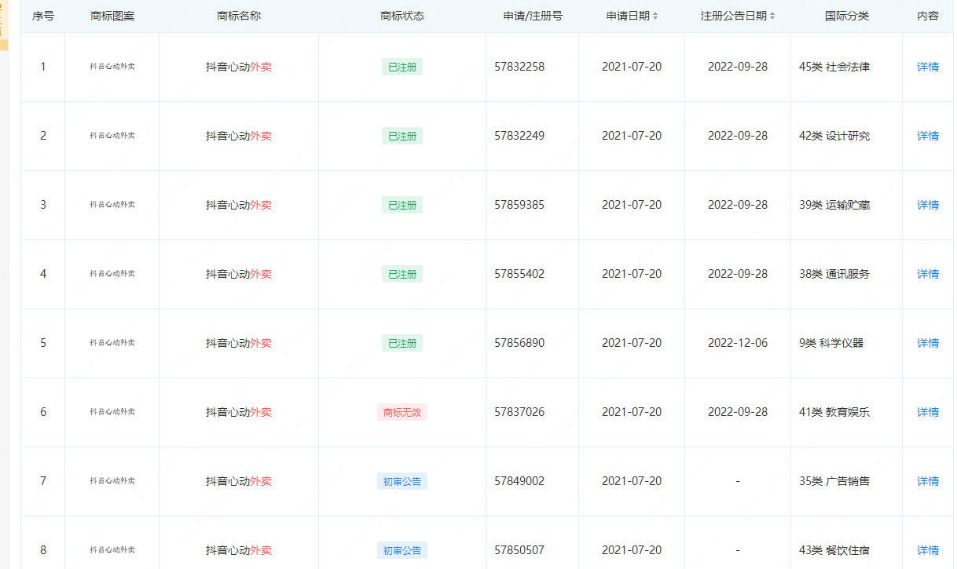Open trademark image thumbnail in row 4
957x569 pixels.
[x=112, y=274]
